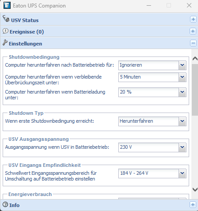Click the scrollbar down arrow in settings
The height and width of the screenshot is (211, 198).
coord(195,189)
